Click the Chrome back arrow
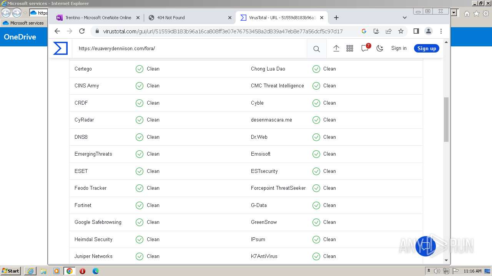The image size is (492, 276). pos(57,31)
